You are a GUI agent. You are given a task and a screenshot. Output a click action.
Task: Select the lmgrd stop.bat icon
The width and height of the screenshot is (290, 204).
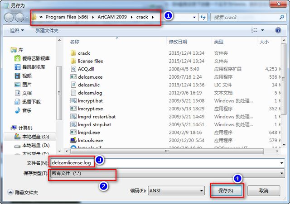pyautogui.click(x=73, y=124)
